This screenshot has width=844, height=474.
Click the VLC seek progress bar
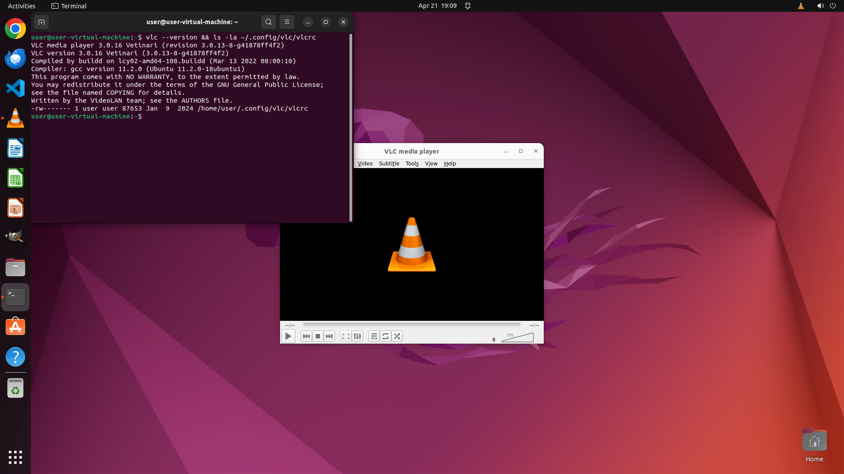pyautogui.click(x=411, y=325)
